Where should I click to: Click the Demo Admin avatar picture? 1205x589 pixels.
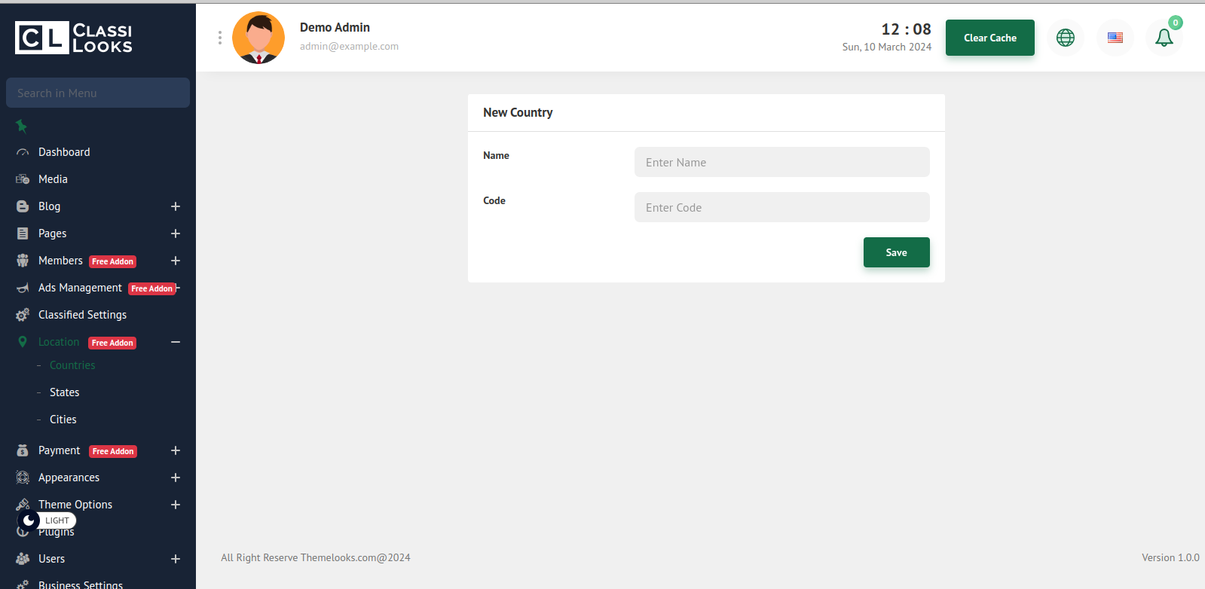click(x=258, y=38)
